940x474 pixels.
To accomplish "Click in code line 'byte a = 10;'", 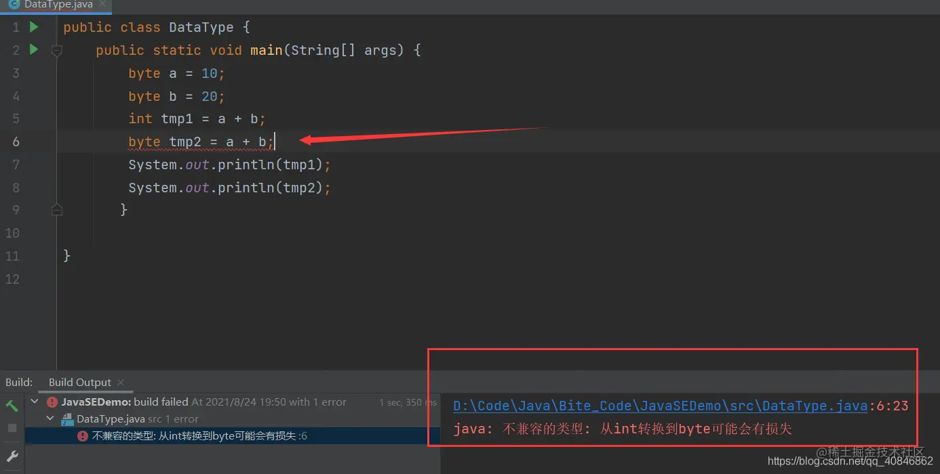I will 176,73.
